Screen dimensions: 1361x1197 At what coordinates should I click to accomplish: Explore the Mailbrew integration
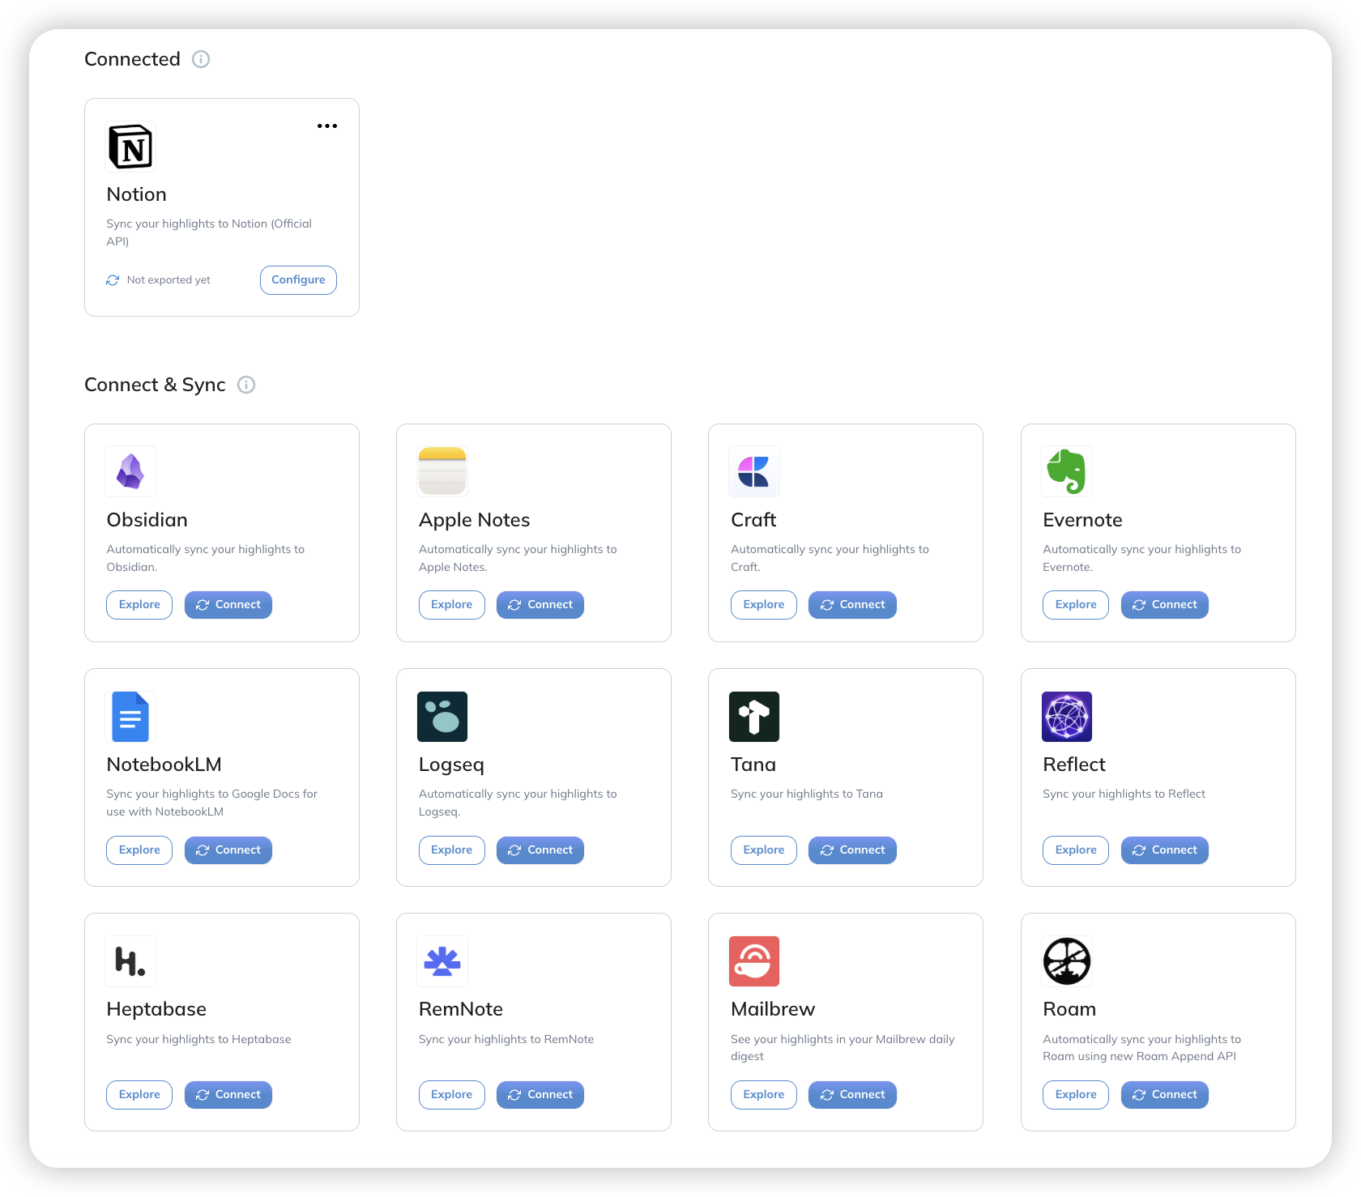click(x=764, y=1095)
